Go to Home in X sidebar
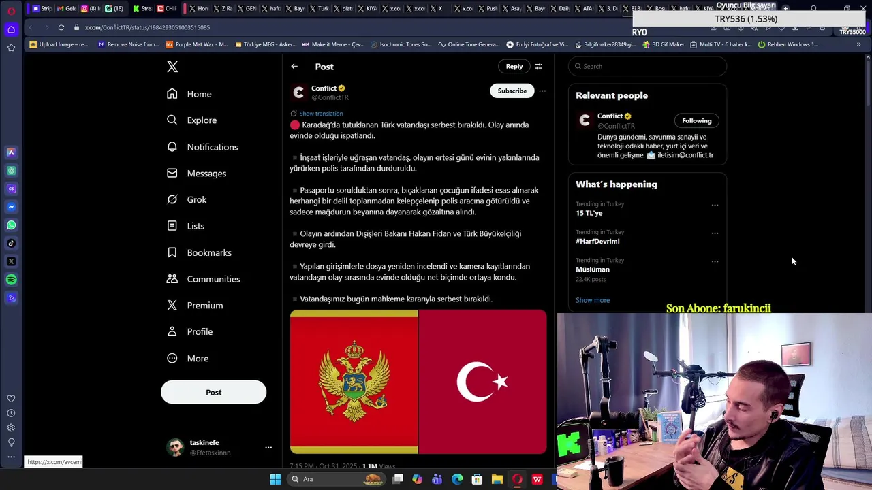This screenshot has height=490, width=872. pyautogui.click(x=189, y=94)
